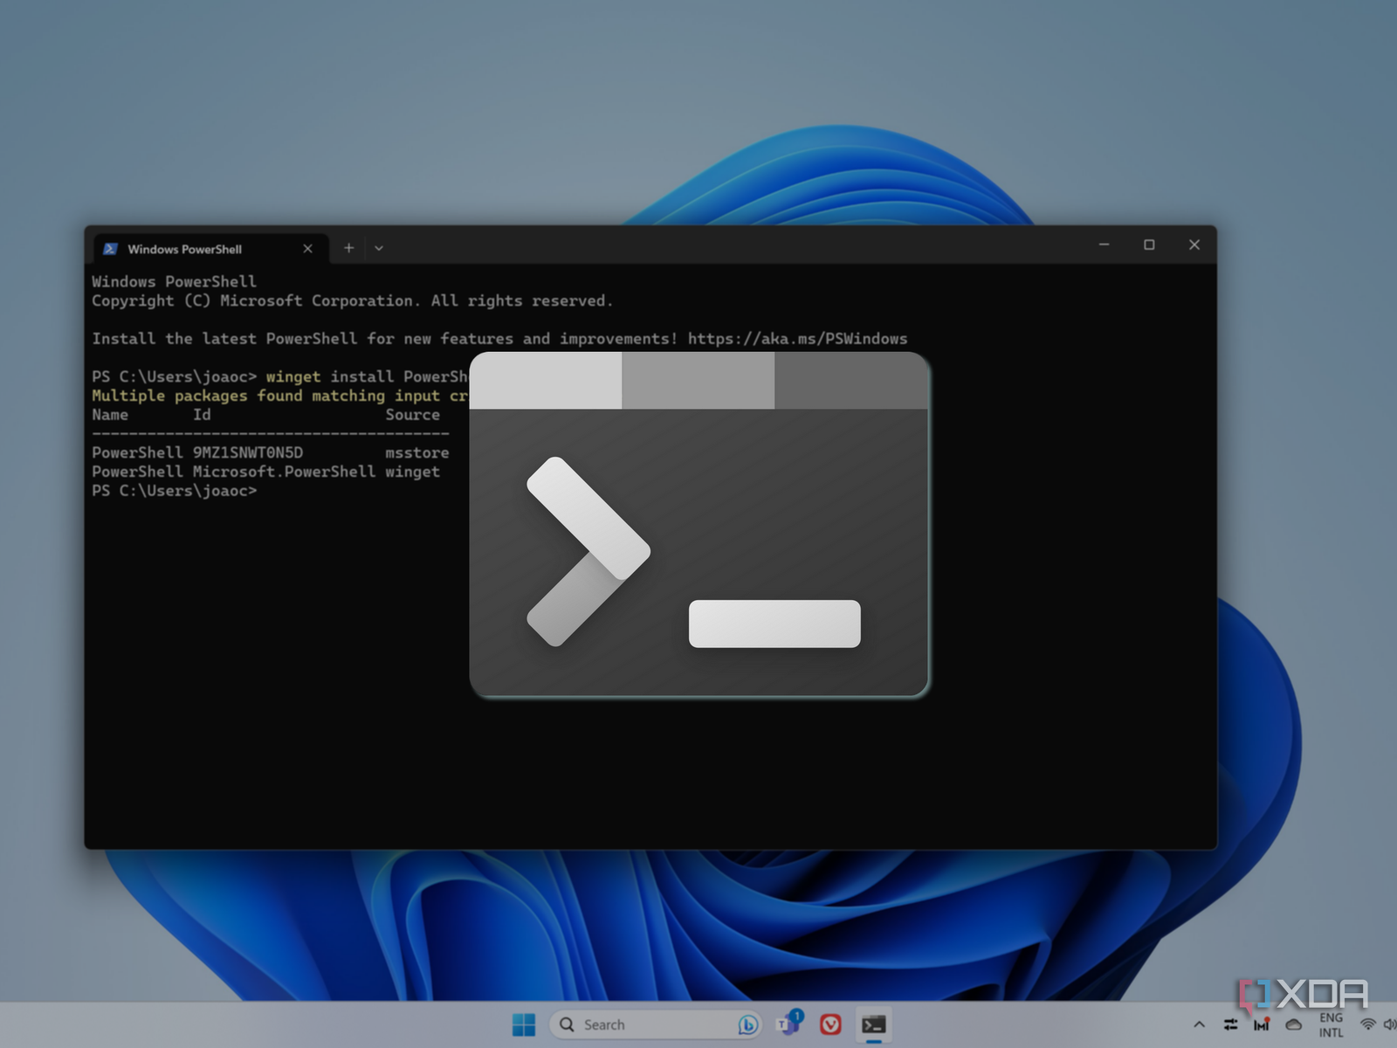Image resolution: width=1397 pixels, height=1048 pixels.
Task: Click the aka.ms/PSWindows link
Action: pos(797,339)
